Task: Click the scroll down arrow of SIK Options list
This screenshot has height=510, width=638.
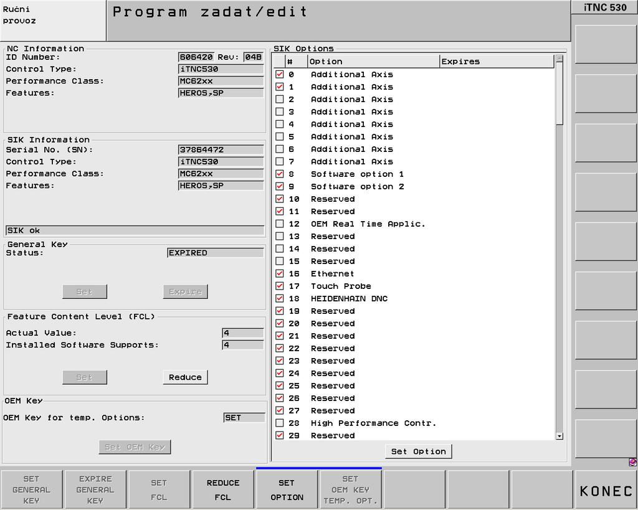Action: tap(559, 436)
